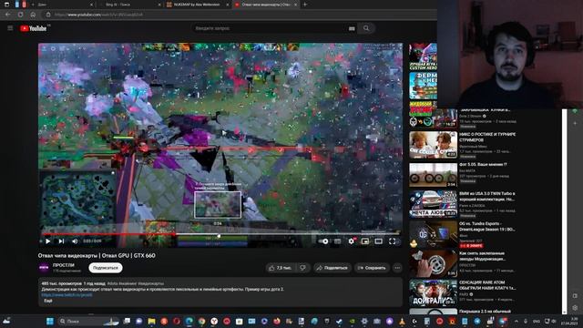Open the player settings gear

pos(352,241)
